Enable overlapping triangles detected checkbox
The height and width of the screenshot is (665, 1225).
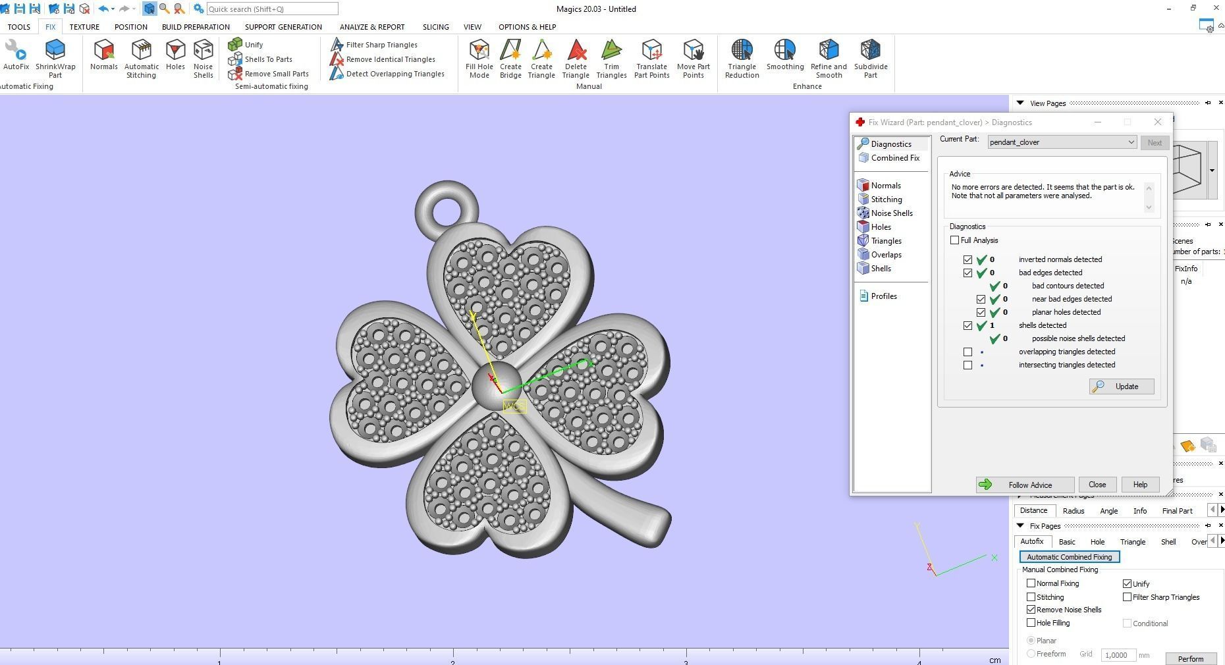(967, 352)
